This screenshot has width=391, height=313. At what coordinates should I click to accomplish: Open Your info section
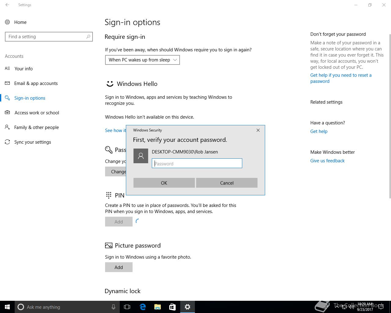(x=24, y=68)
